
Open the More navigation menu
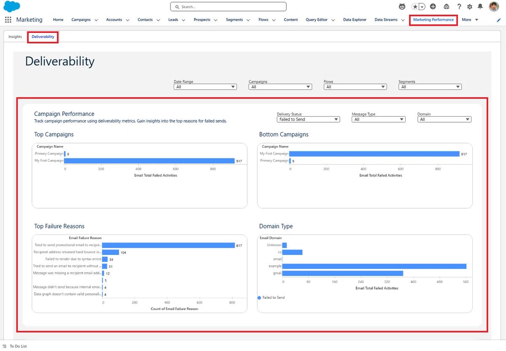click(x=470, y=20)
